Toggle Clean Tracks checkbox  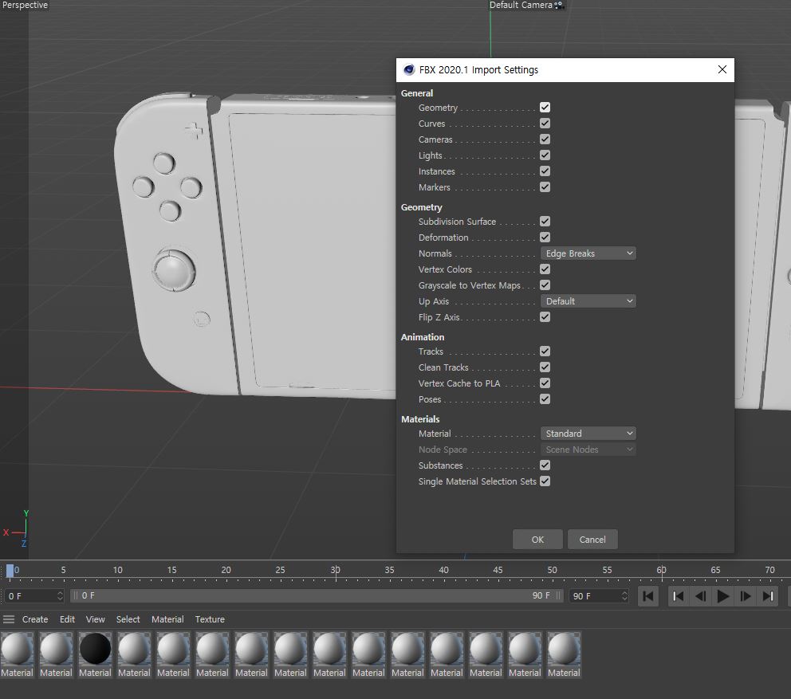click(x=545, y=367)
